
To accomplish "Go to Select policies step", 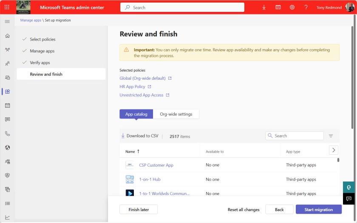I will 42,39.
